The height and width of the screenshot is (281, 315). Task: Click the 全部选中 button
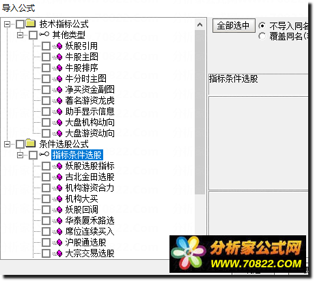click(234, 26)
